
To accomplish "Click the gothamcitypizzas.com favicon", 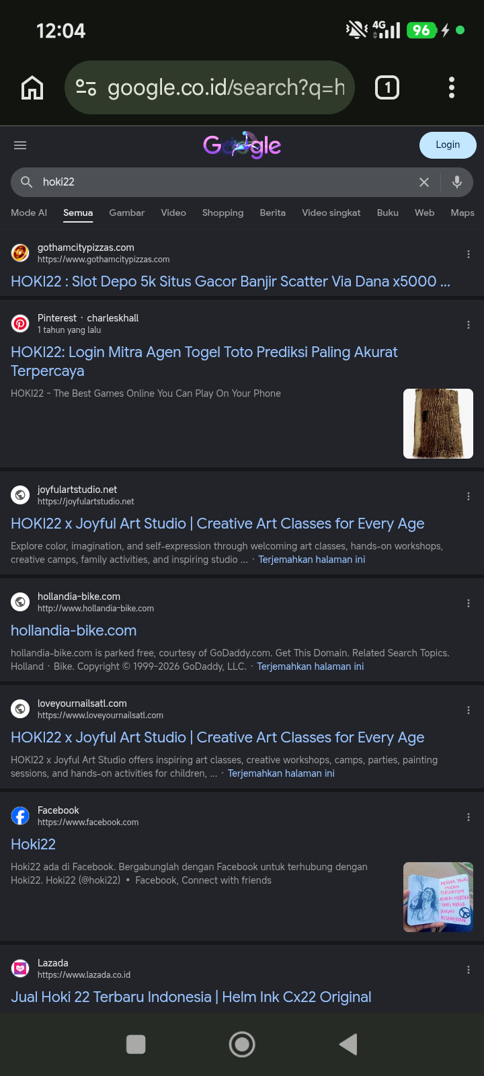I will pos(20,253).
